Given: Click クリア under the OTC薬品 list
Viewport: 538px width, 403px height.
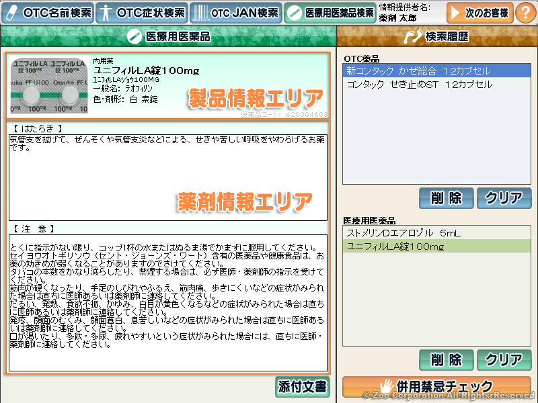Looking at the screenshot, I should pos(504,198).
